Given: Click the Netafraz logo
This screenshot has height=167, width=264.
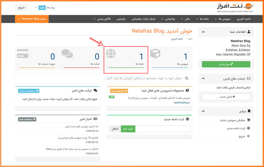Looking at the screenshot, I should (235, 7).
